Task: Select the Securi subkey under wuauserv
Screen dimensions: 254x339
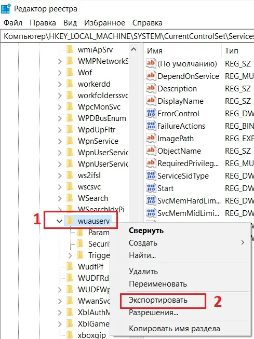Action: (x=99, y=244)
